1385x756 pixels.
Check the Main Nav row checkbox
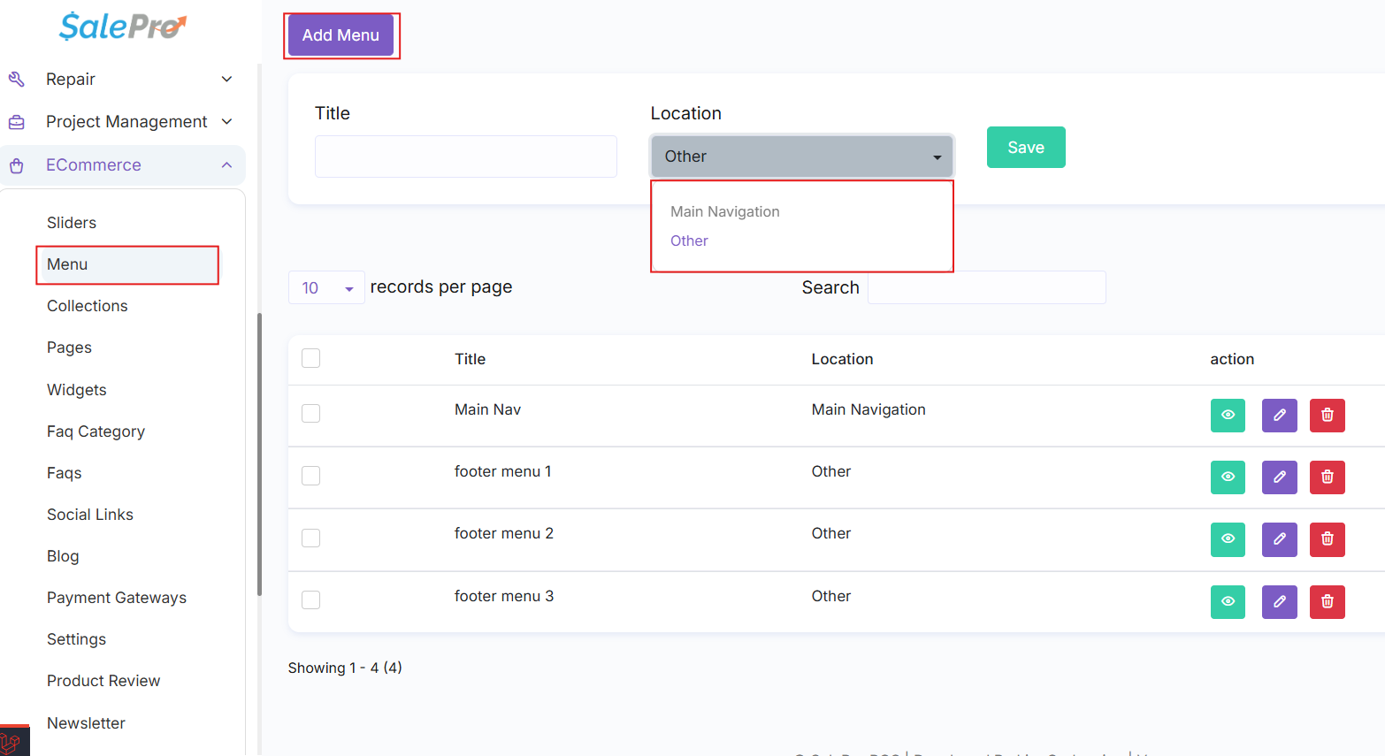[x=310, y=414]
